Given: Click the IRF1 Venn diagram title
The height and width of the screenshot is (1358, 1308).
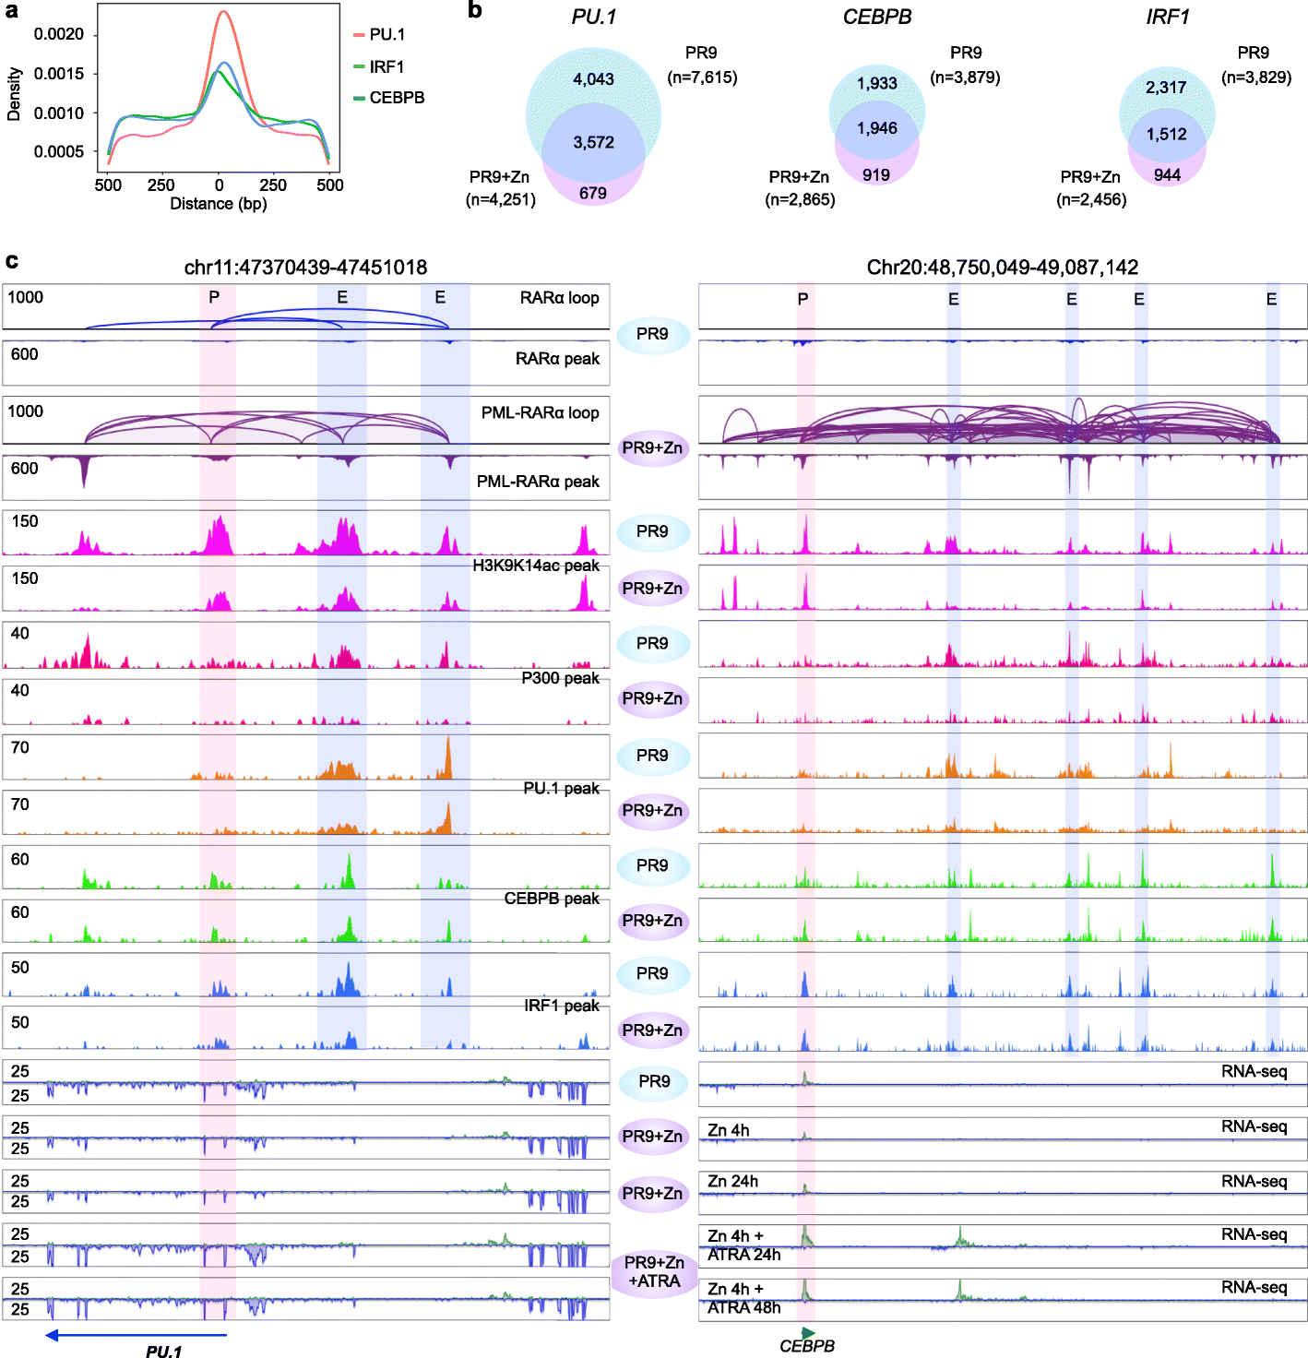Looking at the screenshot, I should click(x=1167, y=17).
